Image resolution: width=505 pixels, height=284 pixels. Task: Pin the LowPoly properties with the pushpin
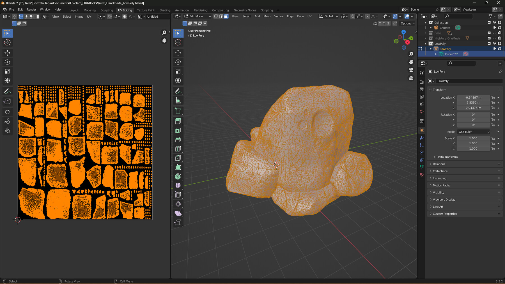coord(500,71)
